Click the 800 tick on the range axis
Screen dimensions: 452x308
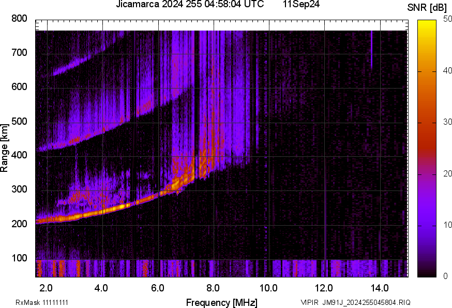click(x=19, y=19)
